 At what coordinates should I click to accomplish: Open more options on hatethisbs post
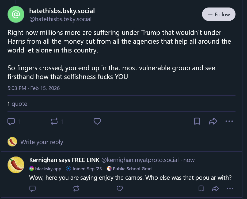click(229, 122)
